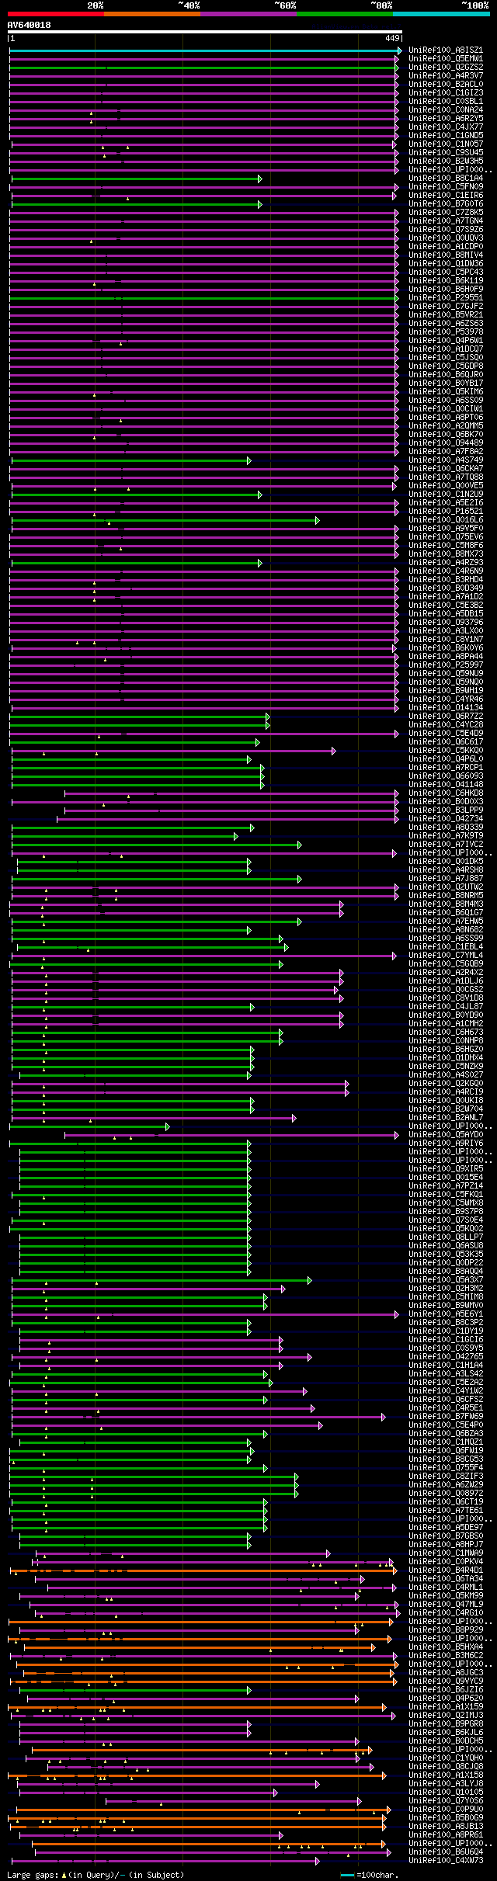This screenshot has height=1881, width=497.
Task: Select label UniRef100_O41148
Action: [446, 785]
